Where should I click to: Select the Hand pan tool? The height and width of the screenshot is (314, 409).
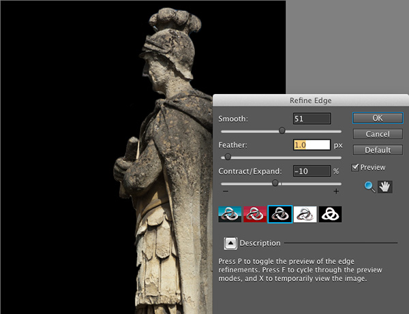click(384, 187)
